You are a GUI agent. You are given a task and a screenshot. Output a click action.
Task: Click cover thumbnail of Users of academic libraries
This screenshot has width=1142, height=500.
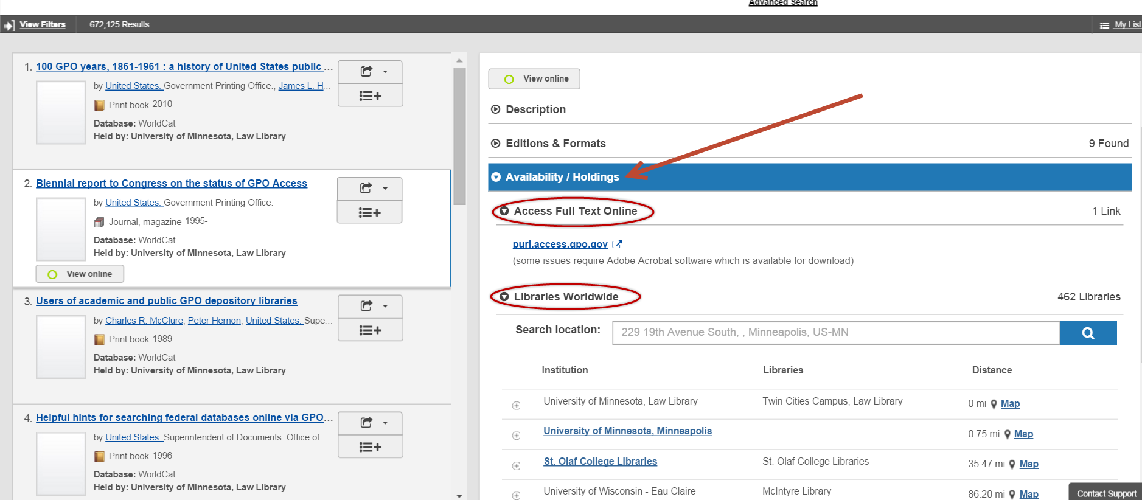click(61, 347)
